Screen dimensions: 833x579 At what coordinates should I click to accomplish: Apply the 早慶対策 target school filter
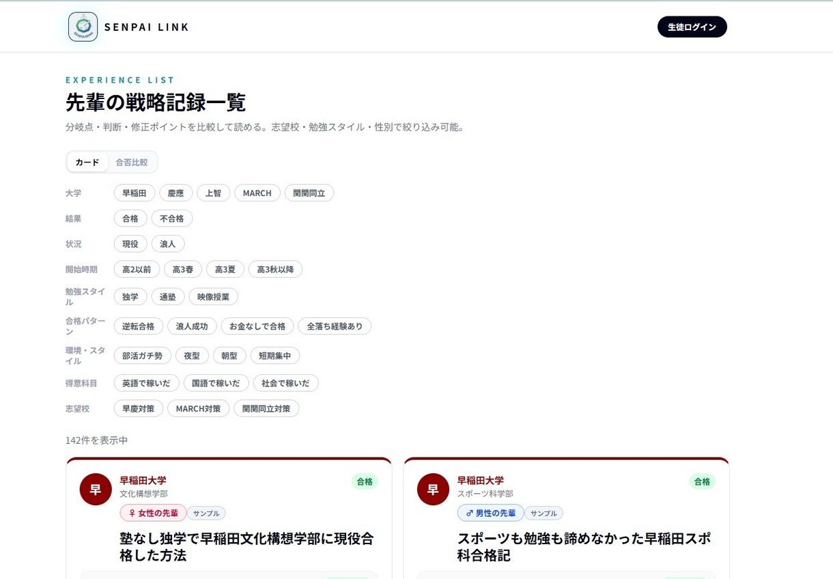click(139, 408)
